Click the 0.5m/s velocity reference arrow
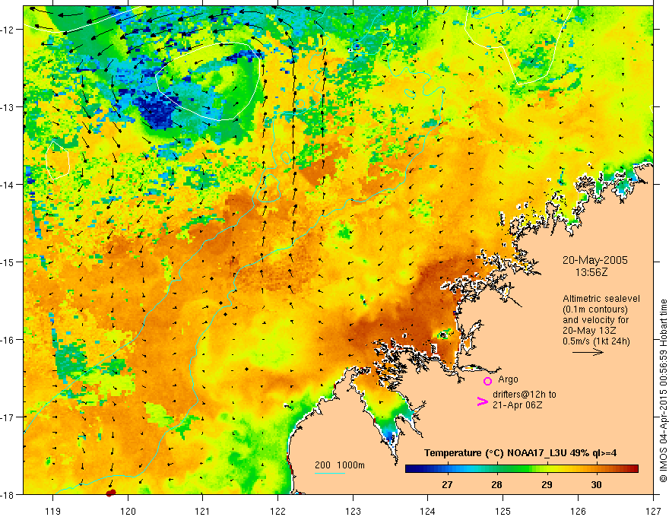 pyautogui.click(x=588, y=352)
